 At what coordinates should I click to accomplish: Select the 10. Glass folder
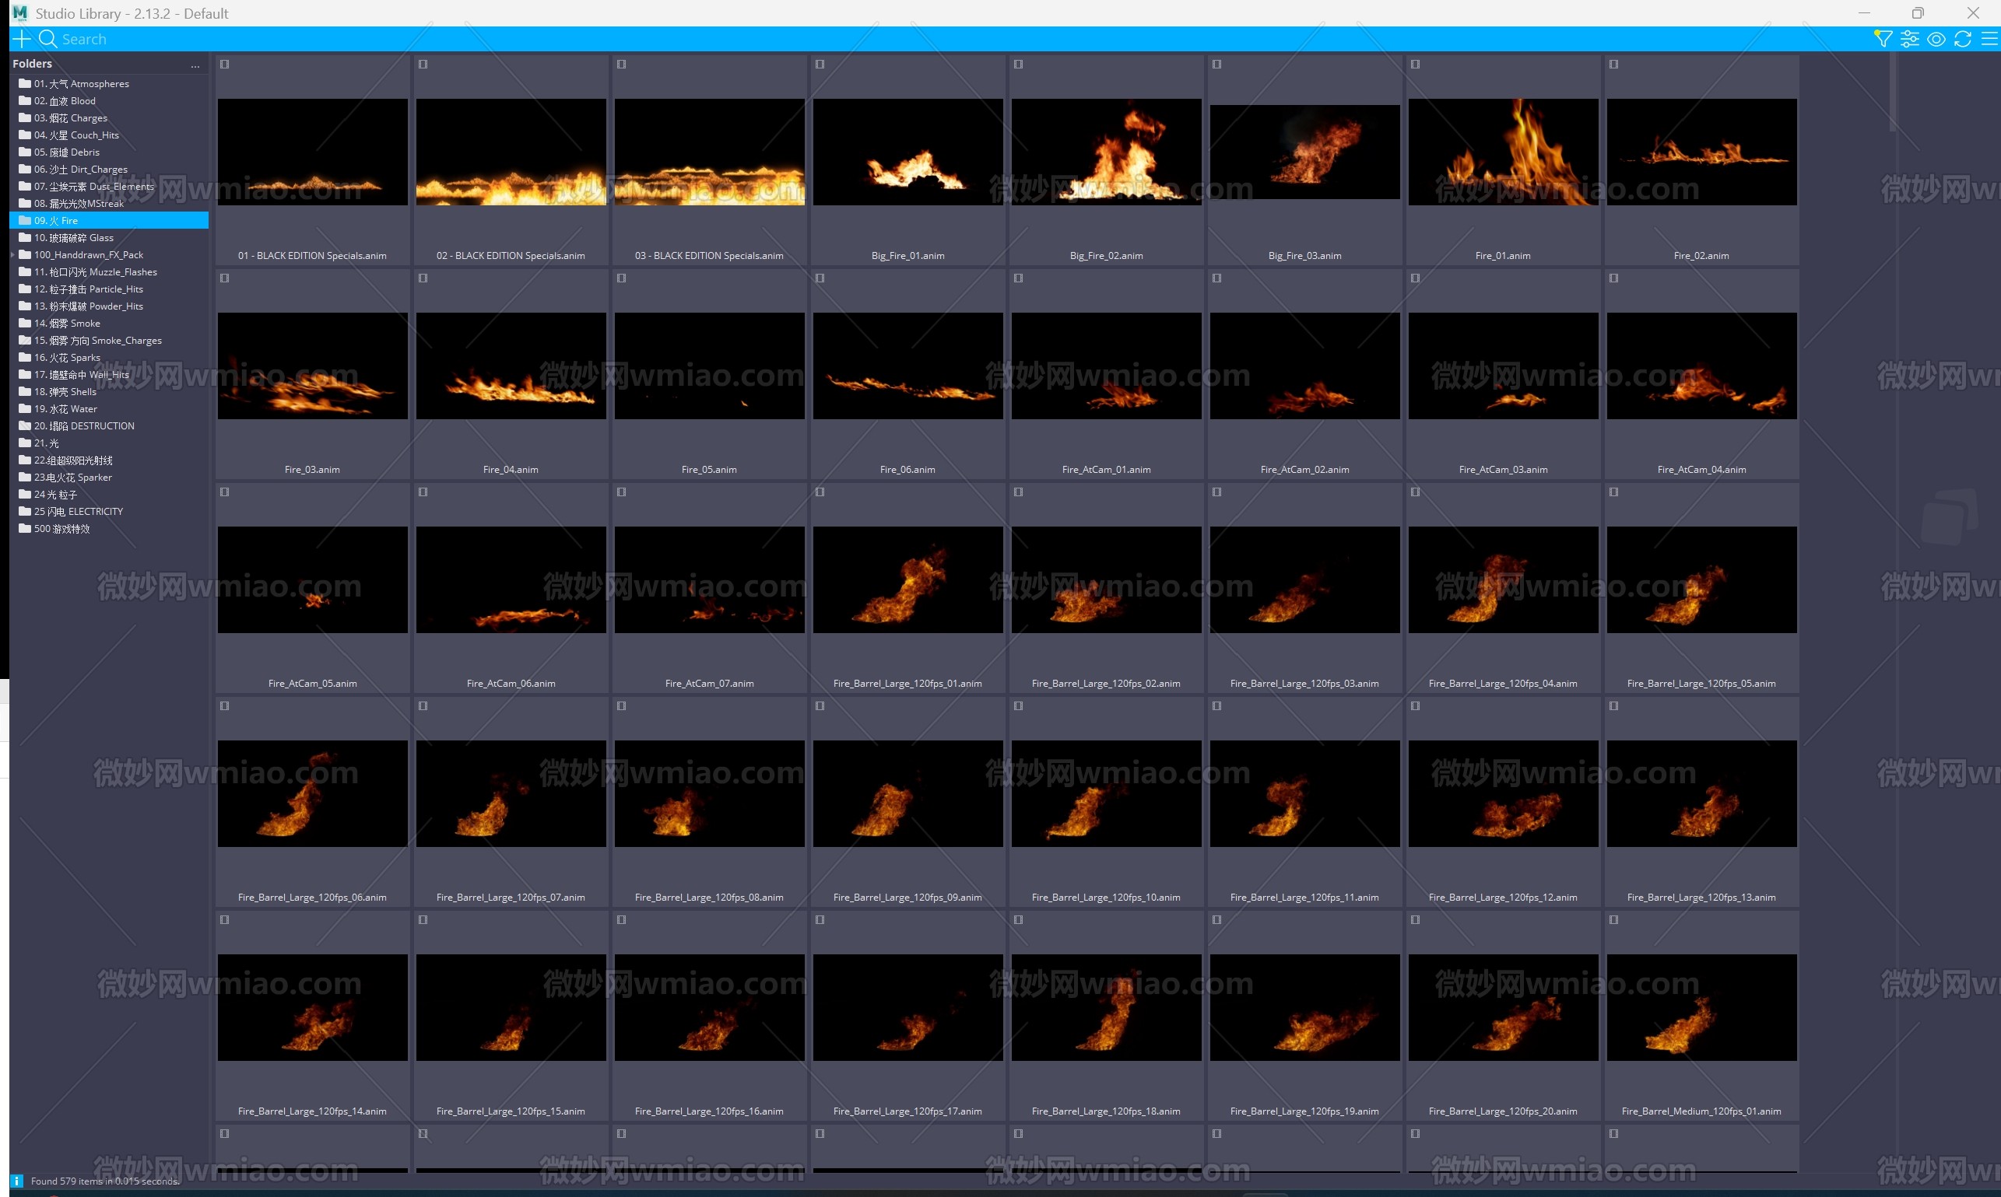pos(109,238)
